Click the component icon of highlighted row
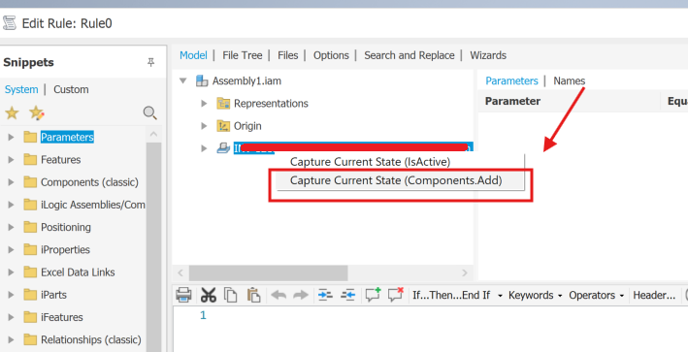This screenshot has height=352, width=688. pyautogui.click(x=223, y=148)
